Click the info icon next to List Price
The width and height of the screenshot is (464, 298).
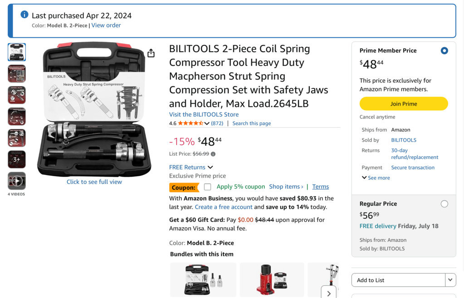coord(213,154)
